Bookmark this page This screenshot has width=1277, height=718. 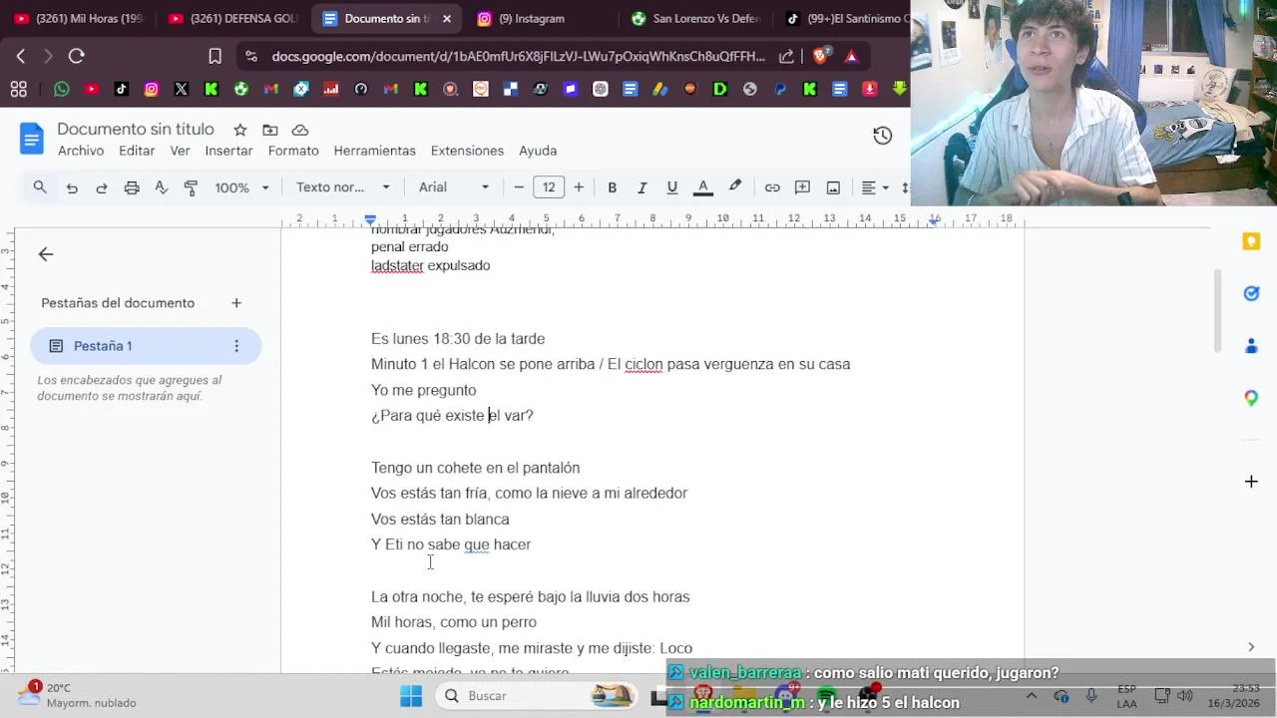[x=214, y=57]
